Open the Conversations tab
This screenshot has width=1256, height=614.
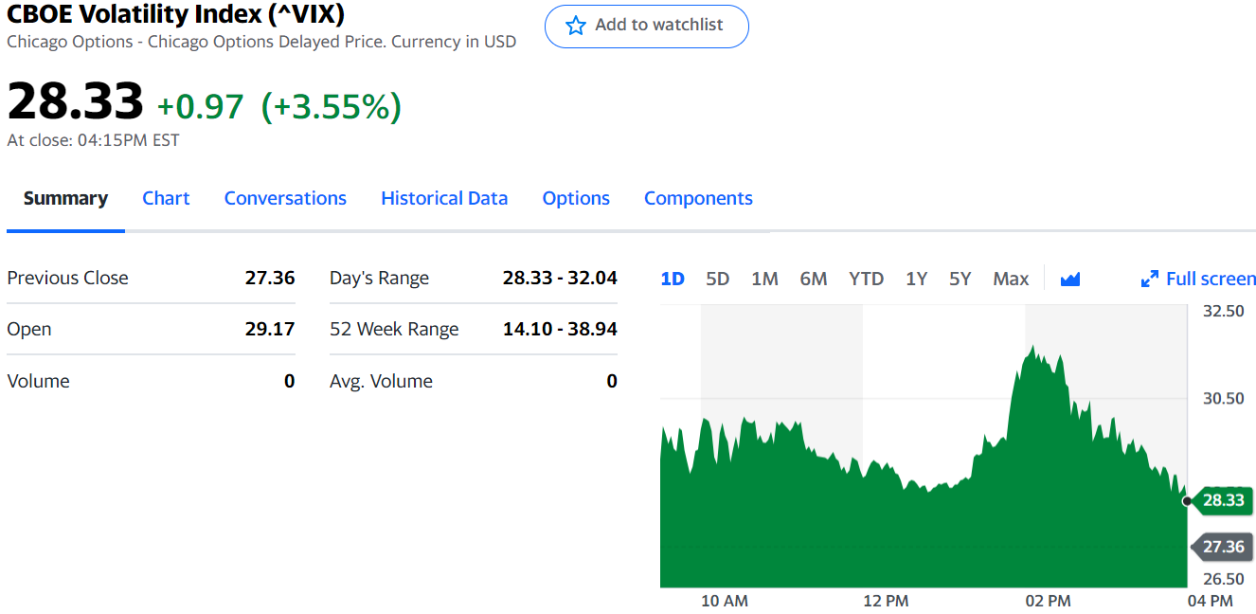click(285, 198)
